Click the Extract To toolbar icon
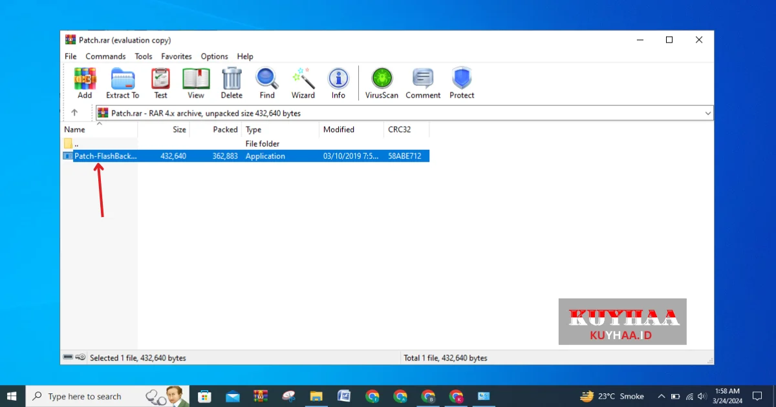This screenshot has height=407, width=776. click(x=122, y=83)
